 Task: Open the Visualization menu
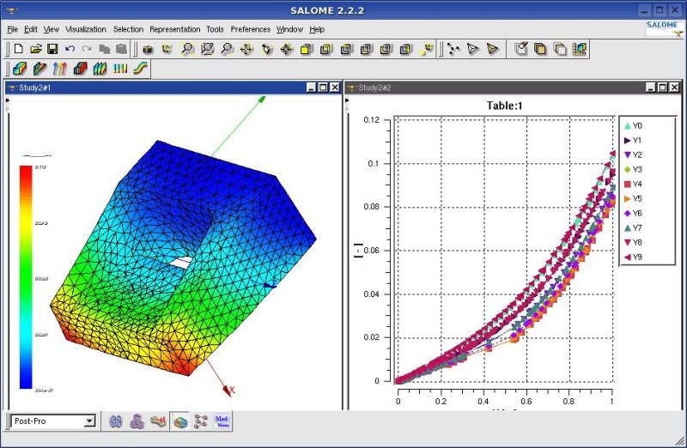86,29
